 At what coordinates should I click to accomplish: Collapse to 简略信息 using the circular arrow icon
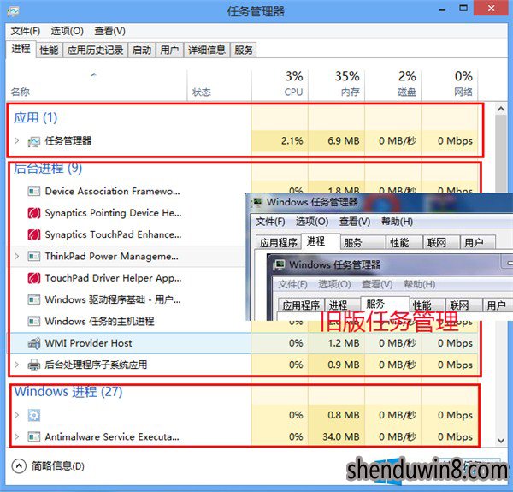19,465
